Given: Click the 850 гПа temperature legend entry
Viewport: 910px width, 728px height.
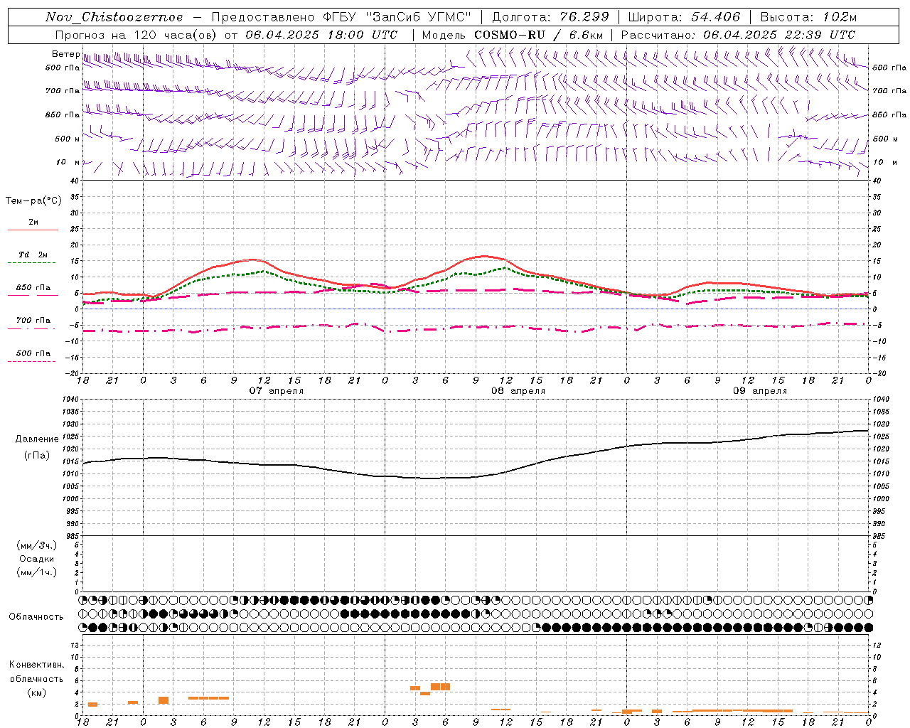Looking at the screenshot, I should [33, 288].
